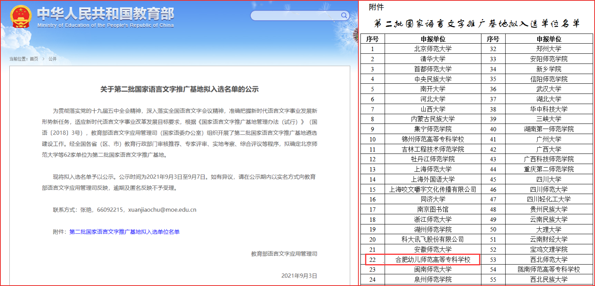595x286 pixels.
Task: Select table cell 中央民族大学
Action: coord(433,79)
